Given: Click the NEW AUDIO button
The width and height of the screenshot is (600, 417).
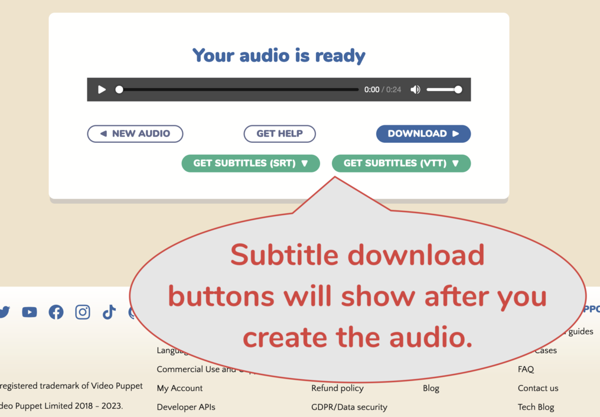Looking at the screenshot, I should [x=135, y=133].
